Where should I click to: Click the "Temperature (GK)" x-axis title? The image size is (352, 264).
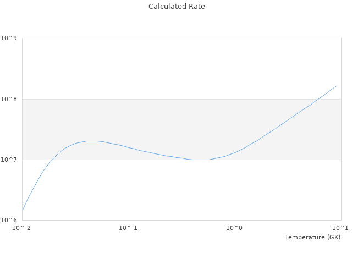click(x=312, y=237)
